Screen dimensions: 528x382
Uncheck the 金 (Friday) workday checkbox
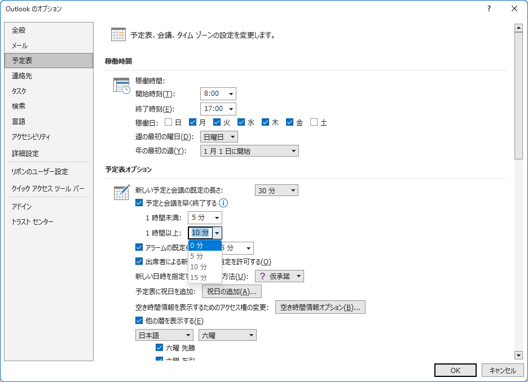point(290,122)
